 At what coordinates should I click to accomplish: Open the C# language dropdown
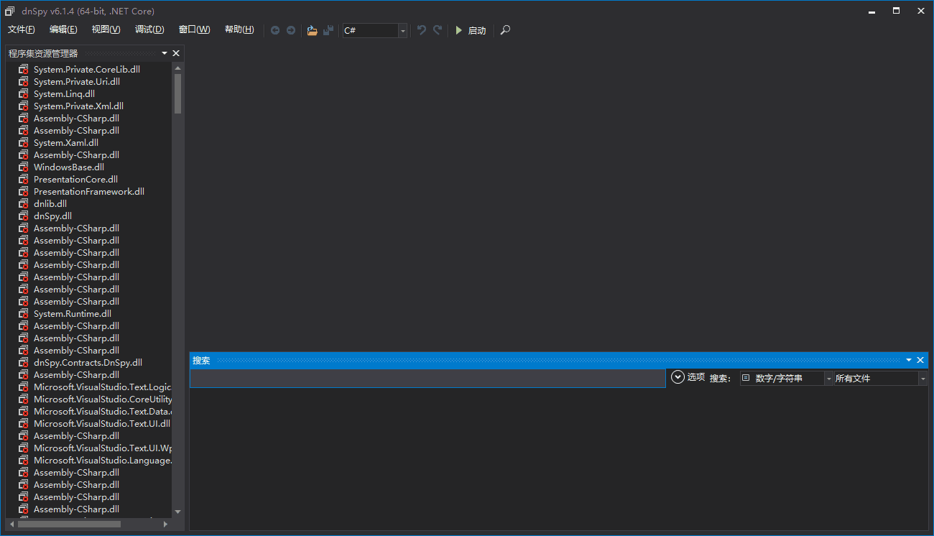click(402, 30)
